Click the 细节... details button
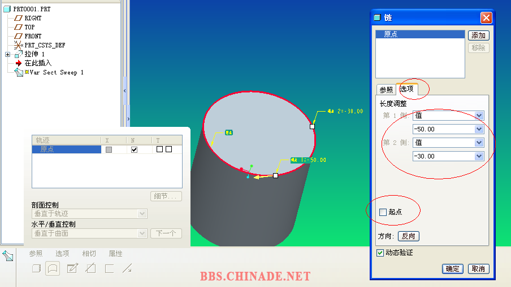 (166, 196)
